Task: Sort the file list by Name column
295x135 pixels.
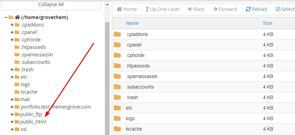Action: pos(132,23)
